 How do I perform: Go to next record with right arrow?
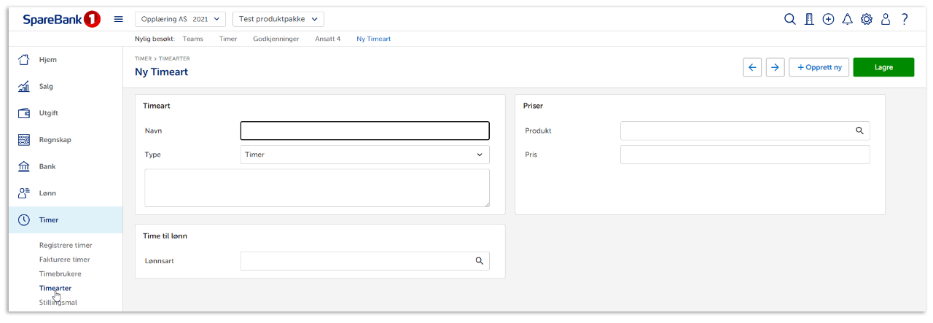(775, 67)
